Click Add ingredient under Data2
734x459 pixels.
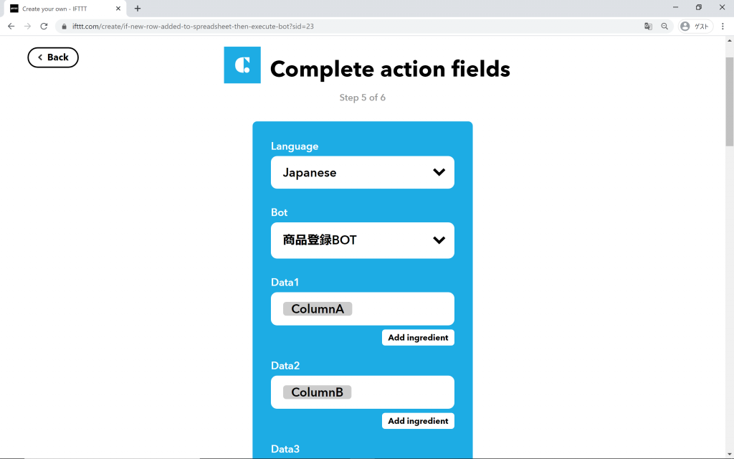[x=418, y=421]
